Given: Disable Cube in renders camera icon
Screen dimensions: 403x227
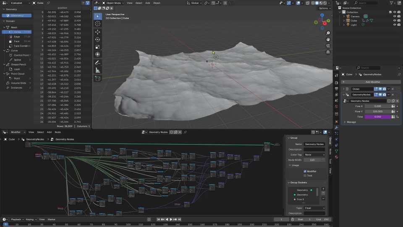Looking at the screenshot, I should point(399,21).
